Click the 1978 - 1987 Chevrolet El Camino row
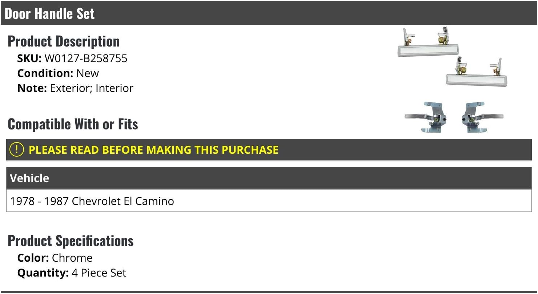The height and width of the screenshot is (294, 538). pyautogui.click(x=269, y=201)
